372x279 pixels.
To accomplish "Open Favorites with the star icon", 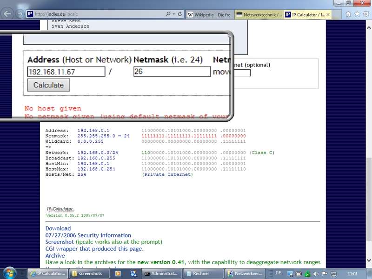I will pos(357,14).
